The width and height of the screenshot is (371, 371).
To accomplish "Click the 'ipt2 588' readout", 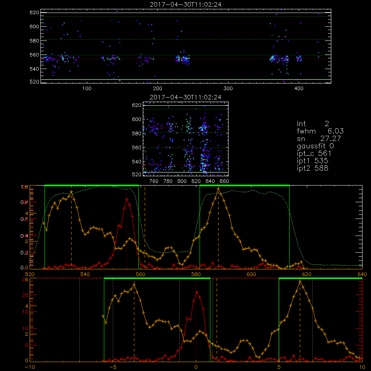I will pyautogui.click(x=312, y=168).
